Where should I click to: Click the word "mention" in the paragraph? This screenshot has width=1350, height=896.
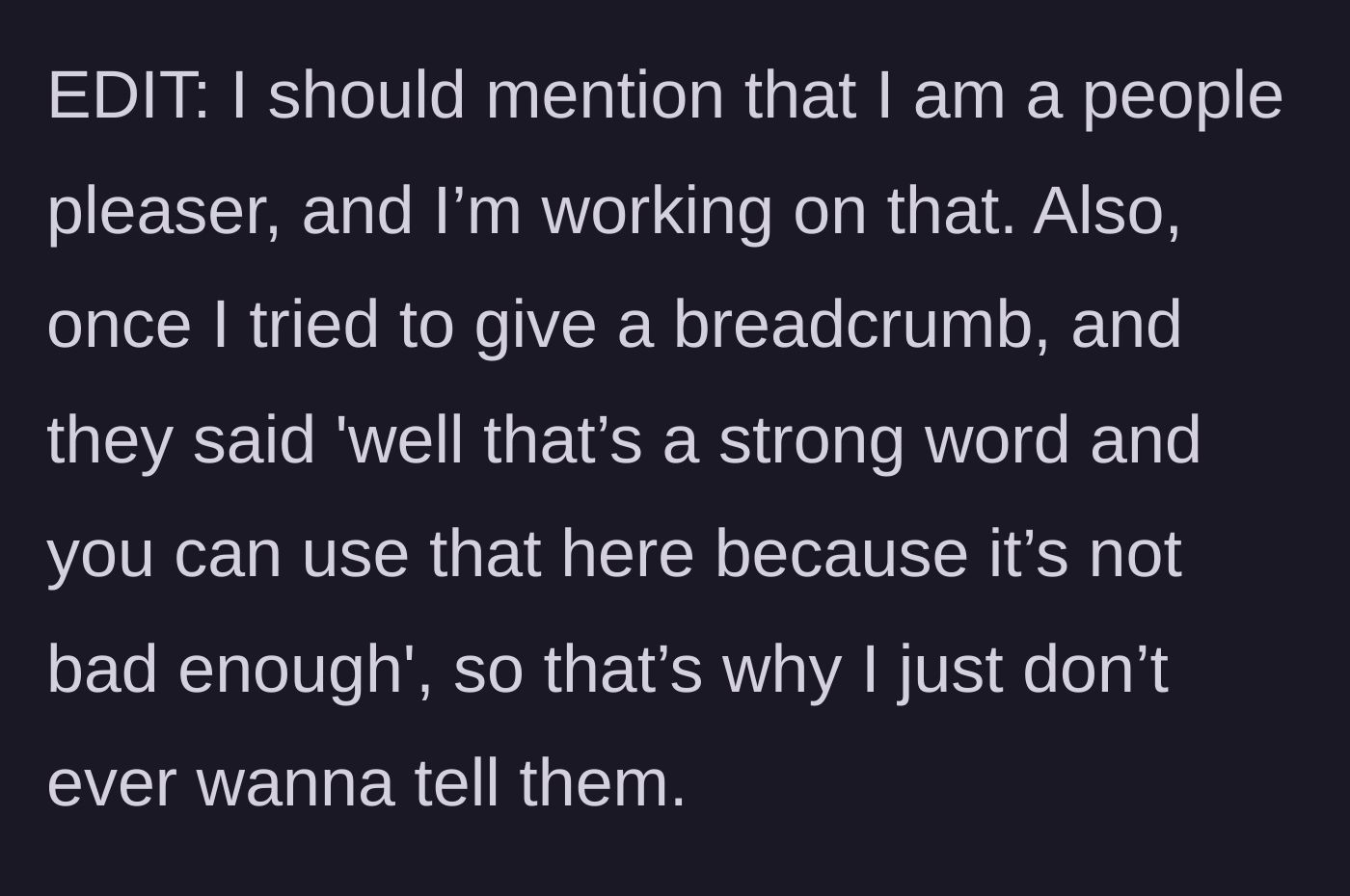point(605,95)
